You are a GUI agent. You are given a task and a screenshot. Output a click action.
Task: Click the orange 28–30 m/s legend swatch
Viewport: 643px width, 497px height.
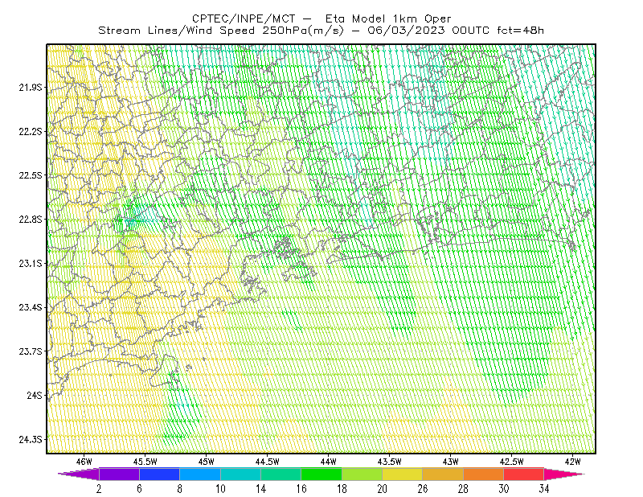[484, 474]
